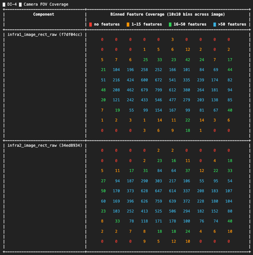This screenshot has height=255, width=253.
Task: Click the bin value 679 in infra1
Action: pos(144,90)
